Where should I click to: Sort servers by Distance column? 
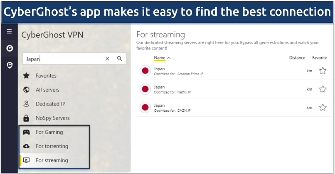297,58
